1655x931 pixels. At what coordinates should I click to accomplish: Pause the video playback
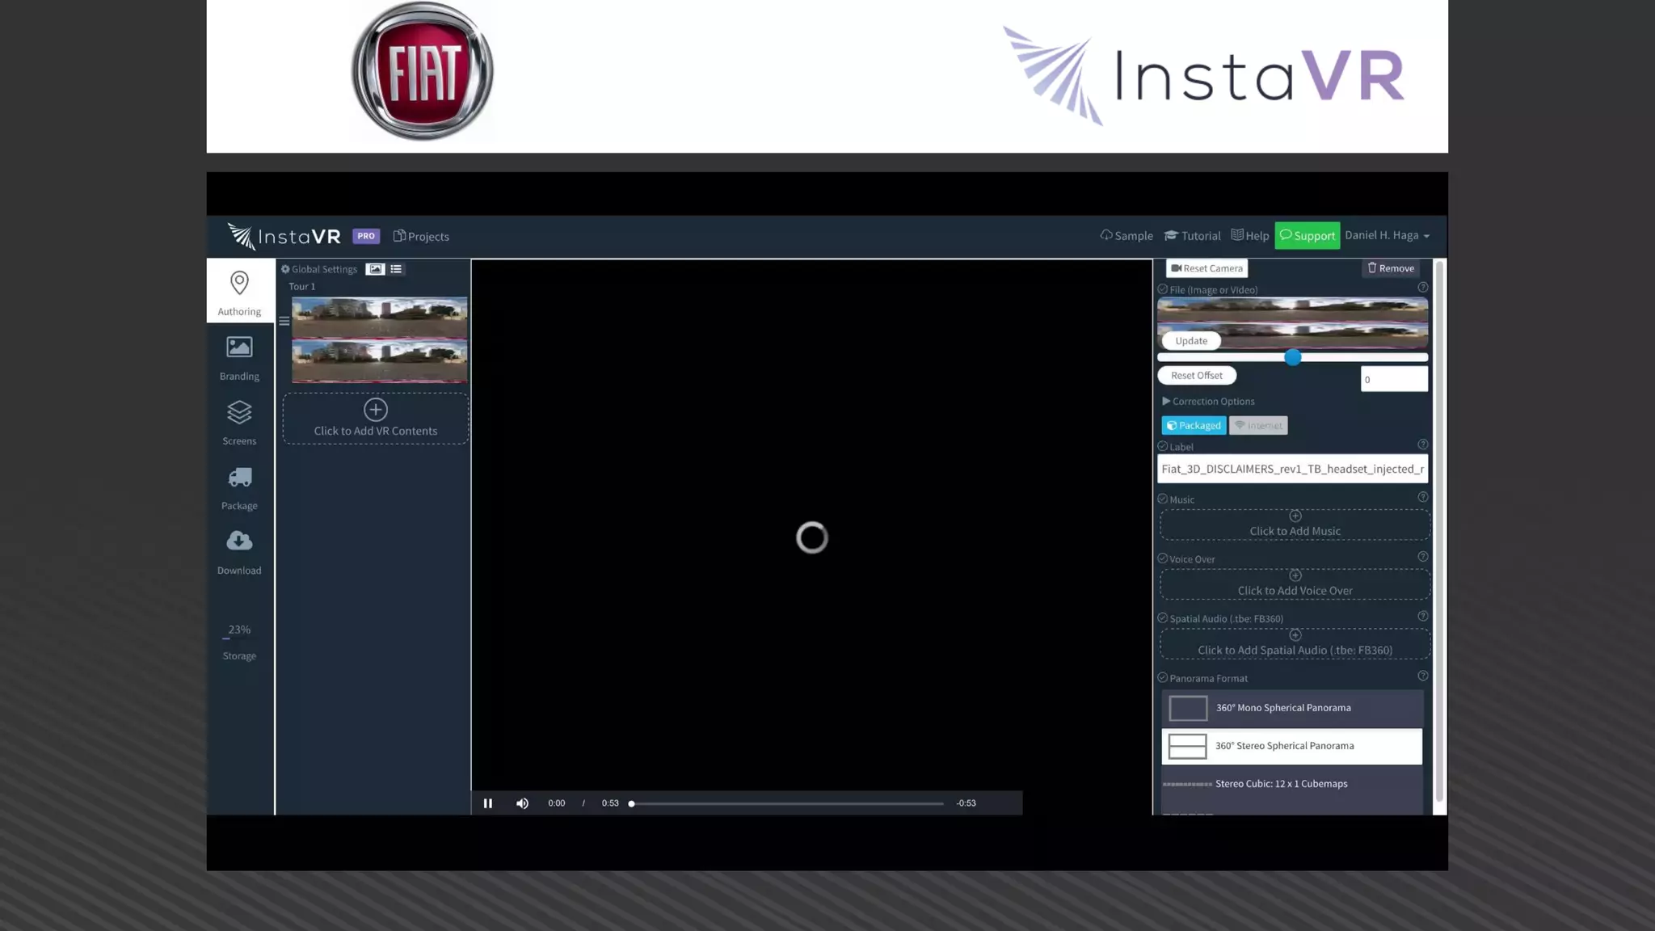pos(488,803)
